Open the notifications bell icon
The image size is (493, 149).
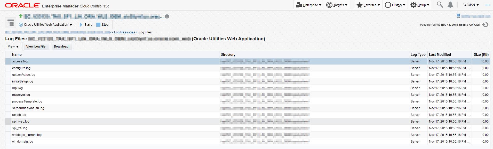tap(450, 5)
